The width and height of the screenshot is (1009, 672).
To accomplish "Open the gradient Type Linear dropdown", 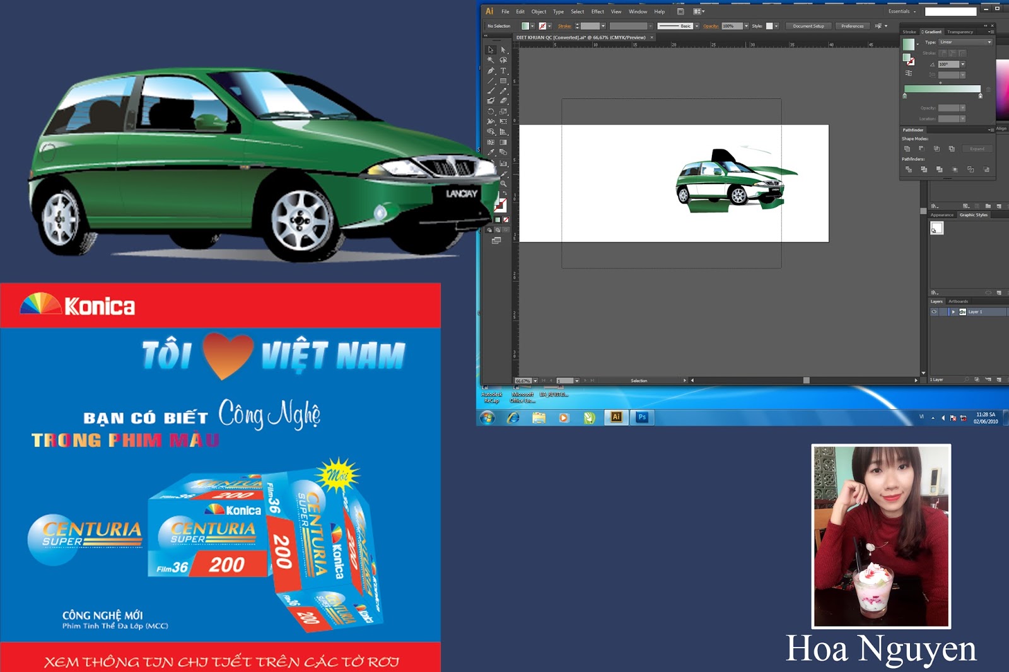I will pyautogui.click(x=965, y=42).
